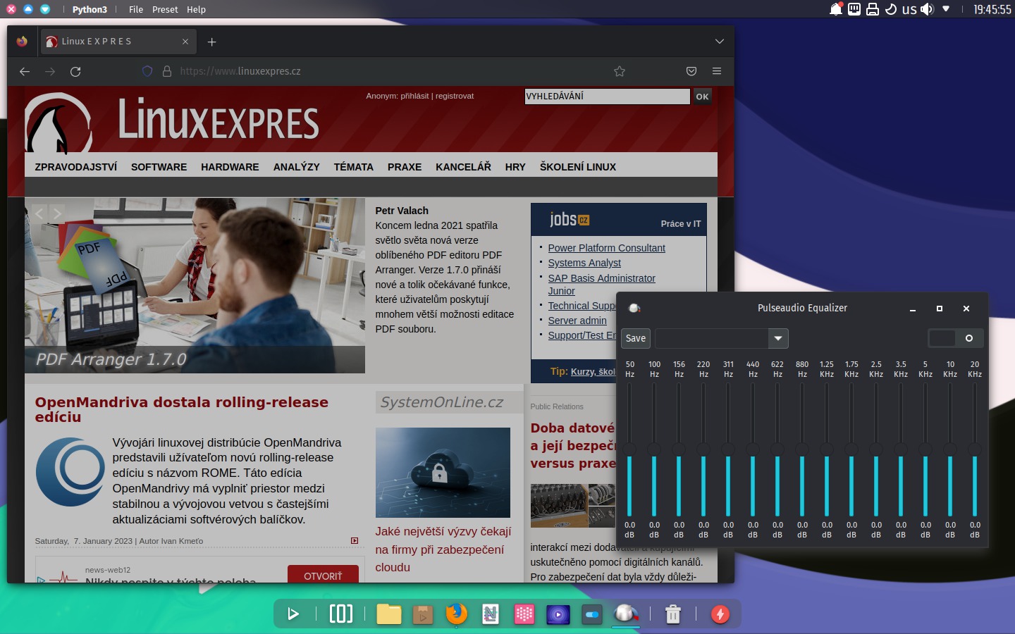Launch Firefox from the dock

[x=457, y=614]
